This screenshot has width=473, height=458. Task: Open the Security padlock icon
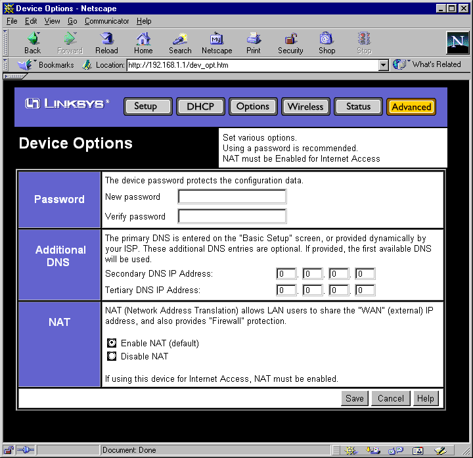pos(290,39)
